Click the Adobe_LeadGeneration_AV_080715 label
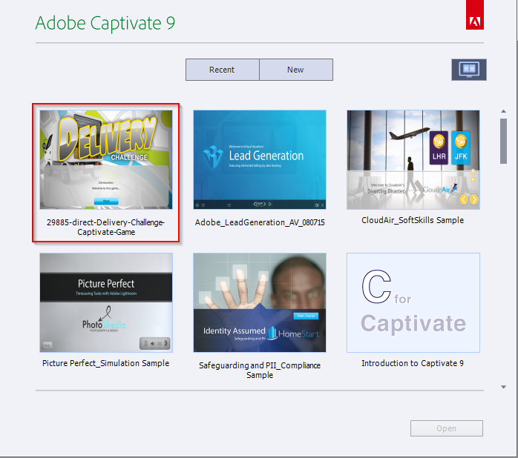 click(260, 222)
